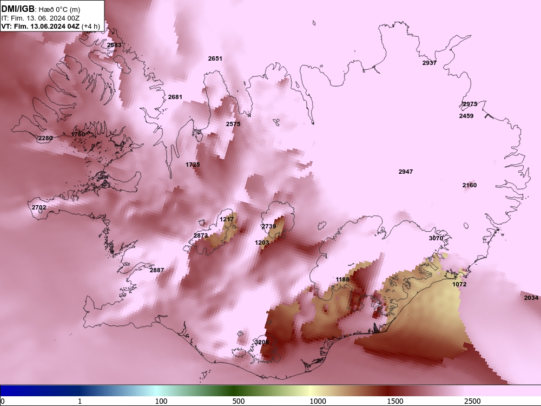This screenshot has height=406, width=541.
Task: Click the 1203 map value
Action: [262, 243]
